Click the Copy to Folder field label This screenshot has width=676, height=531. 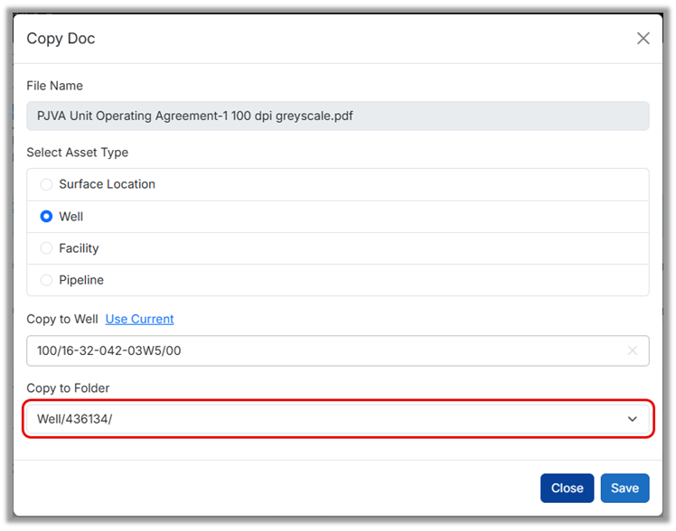68,387
